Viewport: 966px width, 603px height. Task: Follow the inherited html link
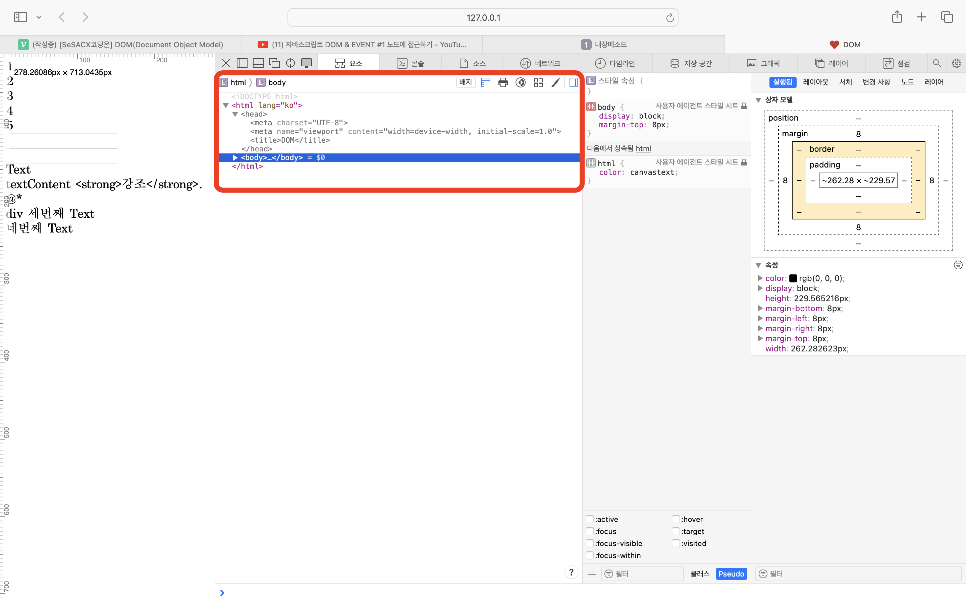click(643, 148)
